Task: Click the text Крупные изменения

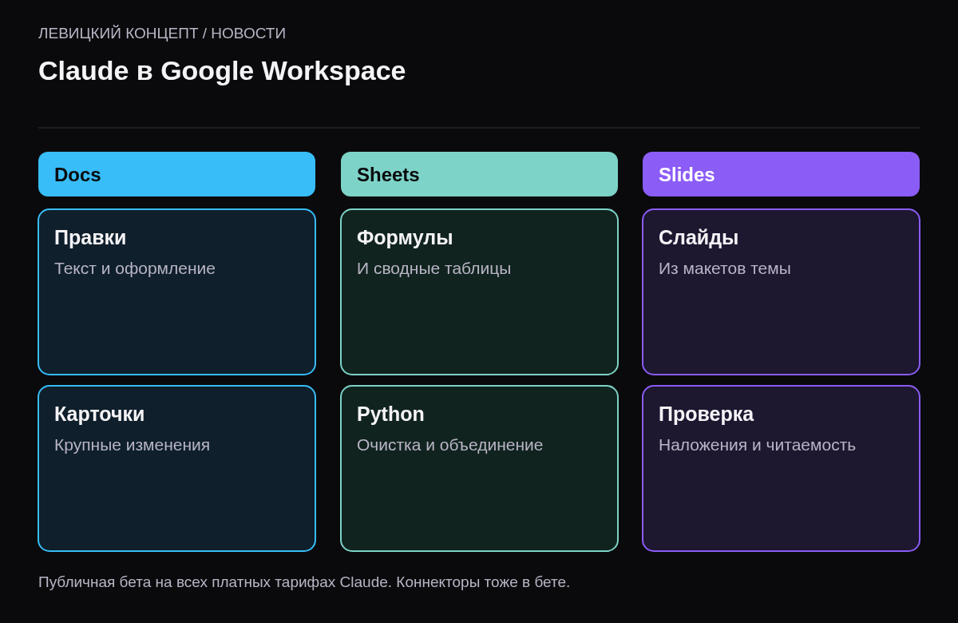Action: tap(132, 445)
